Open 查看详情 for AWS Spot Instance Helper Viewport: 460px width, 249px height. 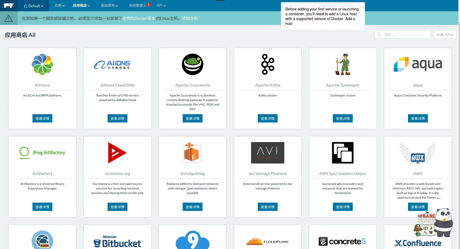click(343, 207)
